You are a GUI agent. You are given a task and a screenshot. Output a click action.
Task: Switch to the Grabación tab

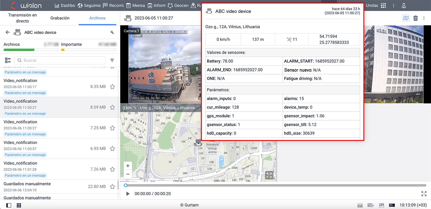pyautogui.click(x=60, y=18)
